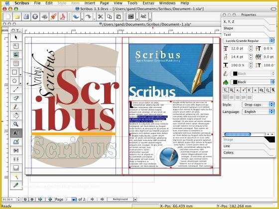This screenshot has height=209, width=279.
Task: Expand the X, Y, Z properties section
Action: [x=249, y=22]
